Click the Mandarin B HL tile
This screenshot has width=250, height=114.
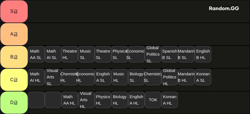[x=186, y=77]
